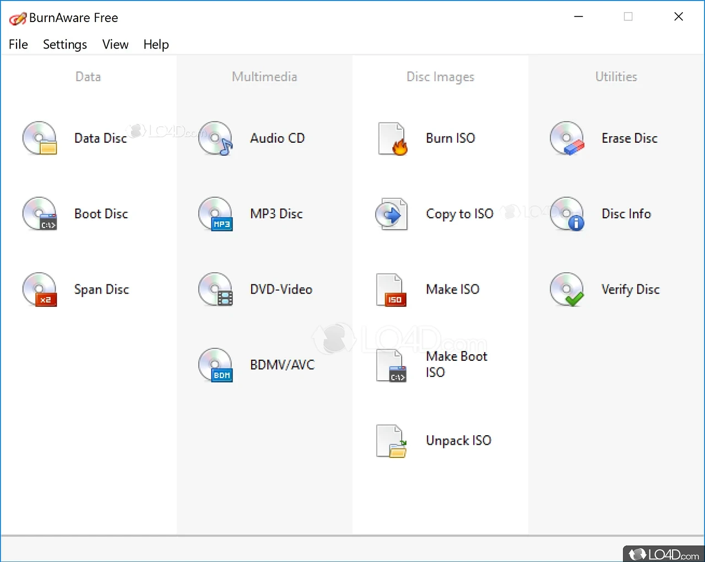Select the Make ISO label

453,289
